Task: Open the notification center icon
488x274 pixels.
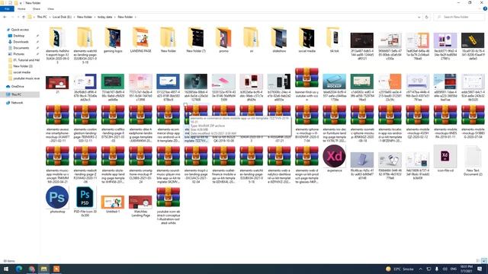Action: point(480,269)
